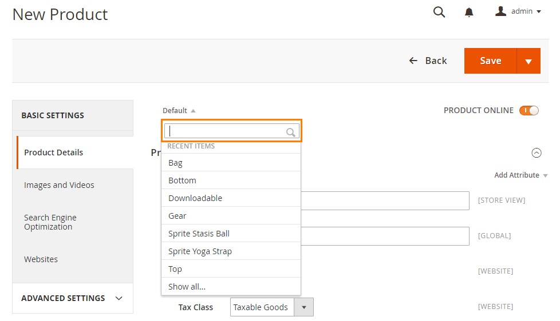Screen dimensions: 560x321
Task: Select the Bag attribute set
Action: (x=231, y=163)
